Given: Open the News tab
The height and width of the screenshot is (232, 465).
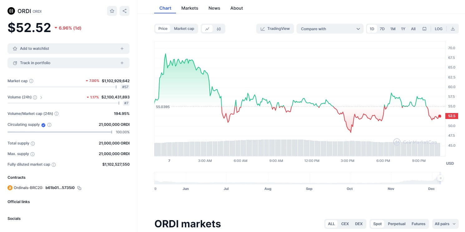Looking at the screenshot, I should (x=214, y=8).
